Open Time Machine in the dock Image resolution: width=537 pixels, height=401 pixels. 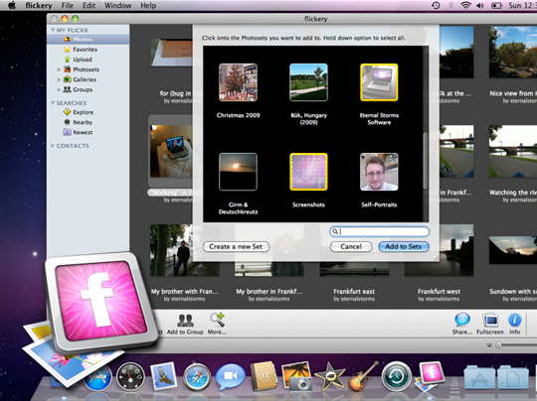click(x=397, y=376)
